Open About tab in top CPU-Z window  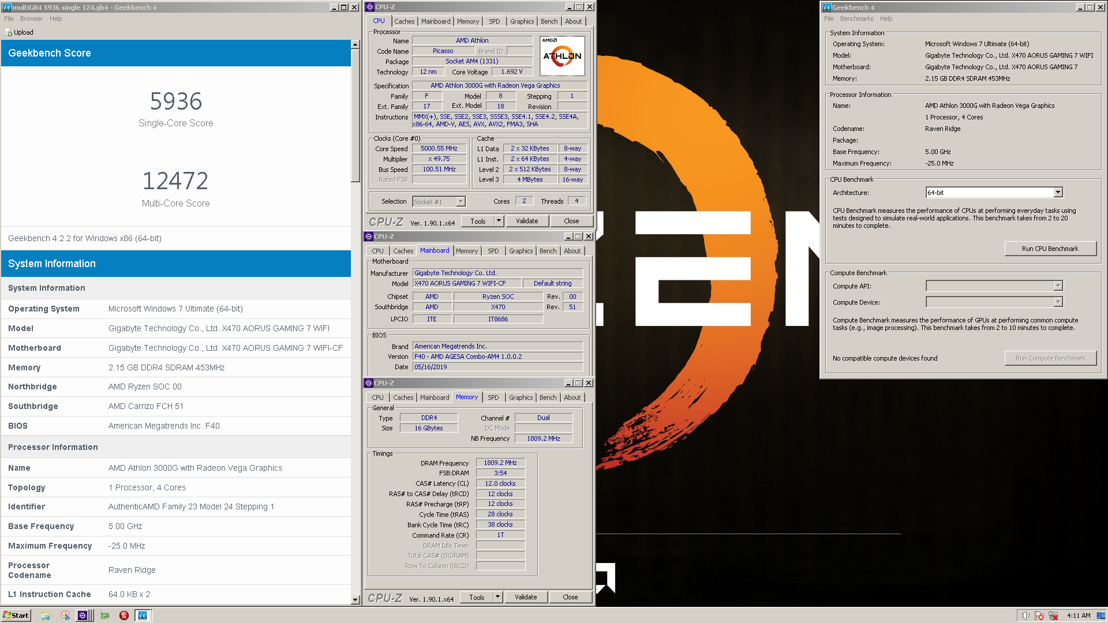tap(573, 21)
